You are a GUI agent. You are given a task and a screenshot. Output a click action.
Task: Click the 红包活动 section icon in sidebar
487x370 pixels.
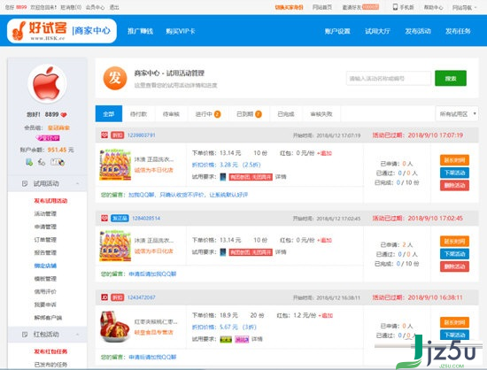point(25,335)
